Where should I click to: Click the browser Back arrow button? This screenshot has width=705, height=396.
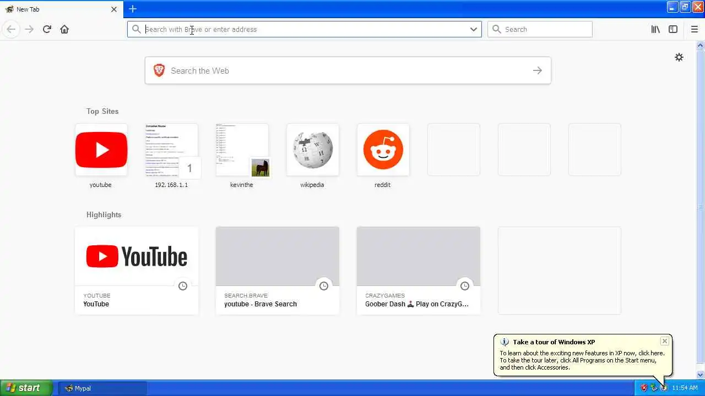11,29
